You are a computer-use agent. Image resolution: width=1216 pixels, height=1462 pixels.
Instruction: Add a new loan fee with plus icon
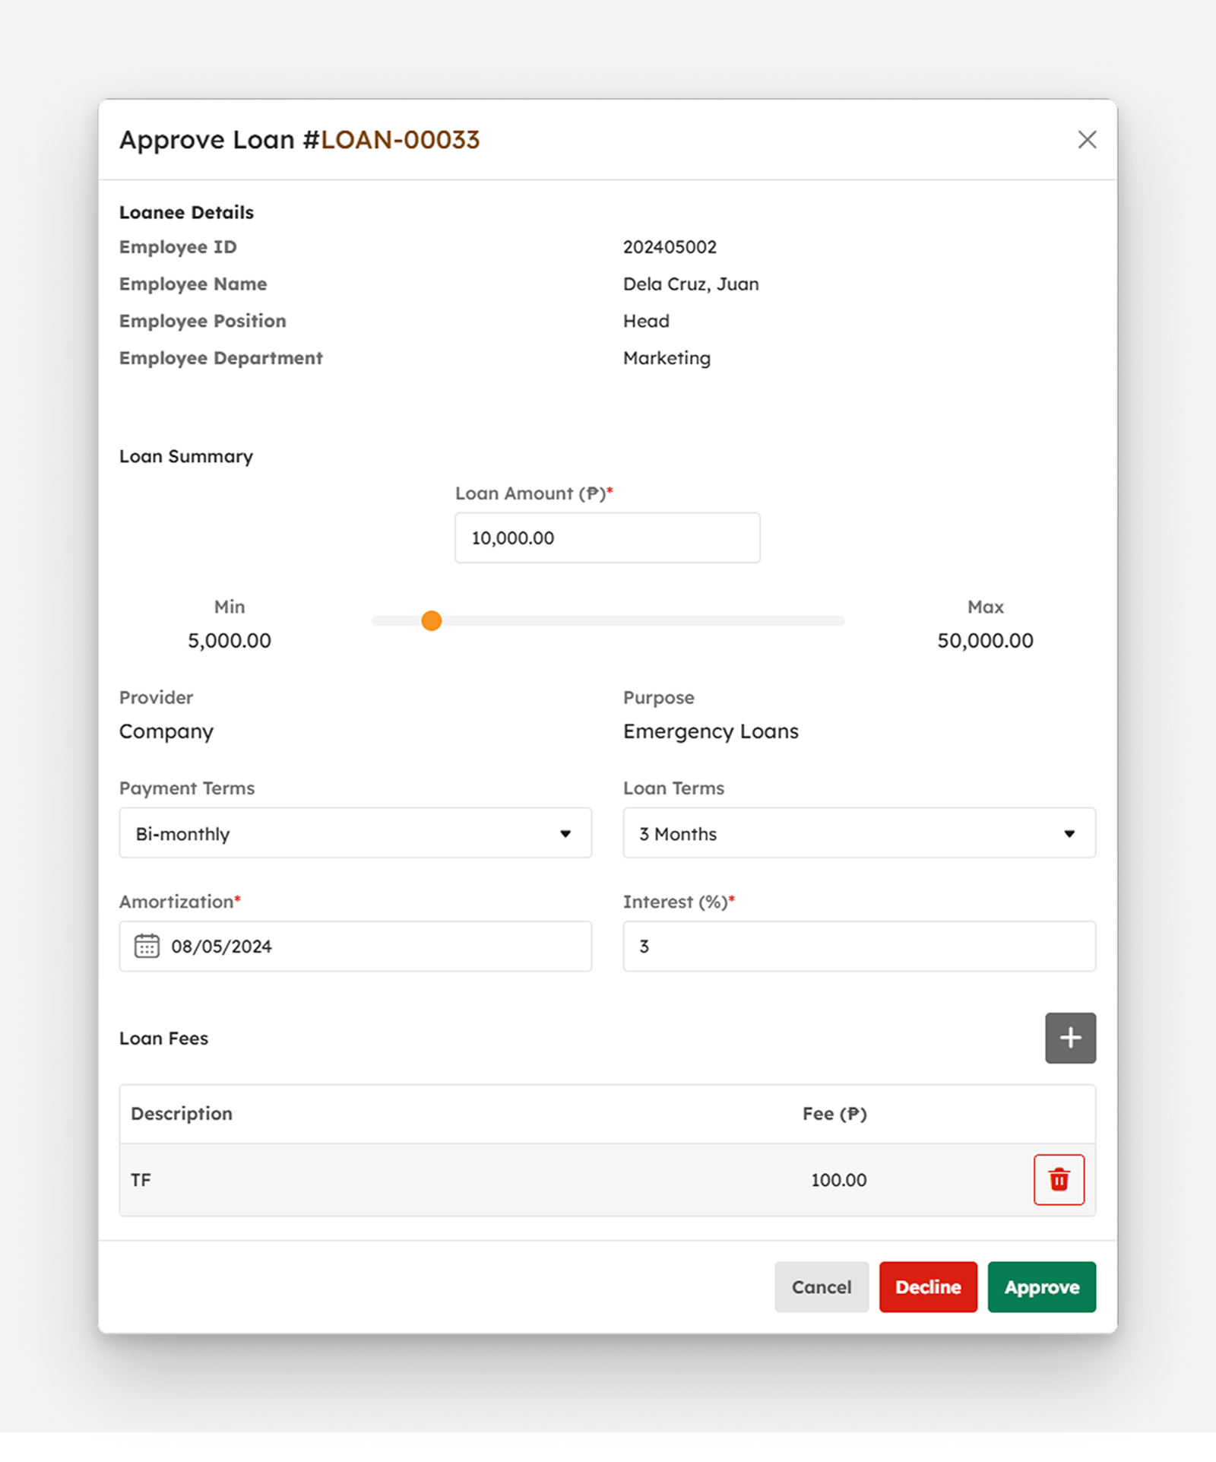[1070, 1038]
